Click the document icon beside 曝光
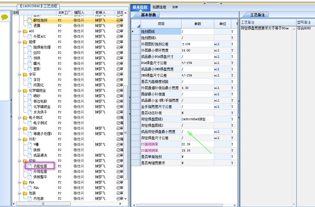The image size is (315, 207). click(x=30, y=64)
